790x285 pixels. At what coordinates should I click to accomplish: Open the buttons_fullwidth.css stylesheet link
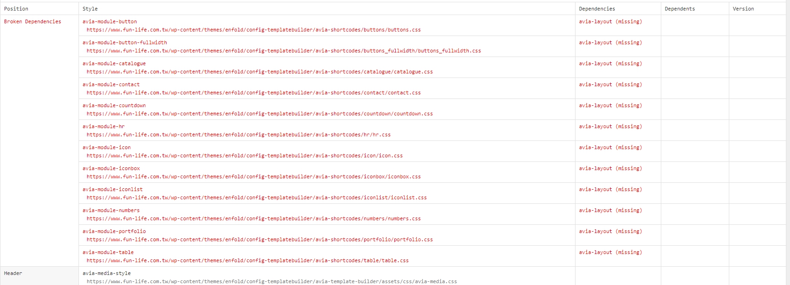tap(283, 51)
